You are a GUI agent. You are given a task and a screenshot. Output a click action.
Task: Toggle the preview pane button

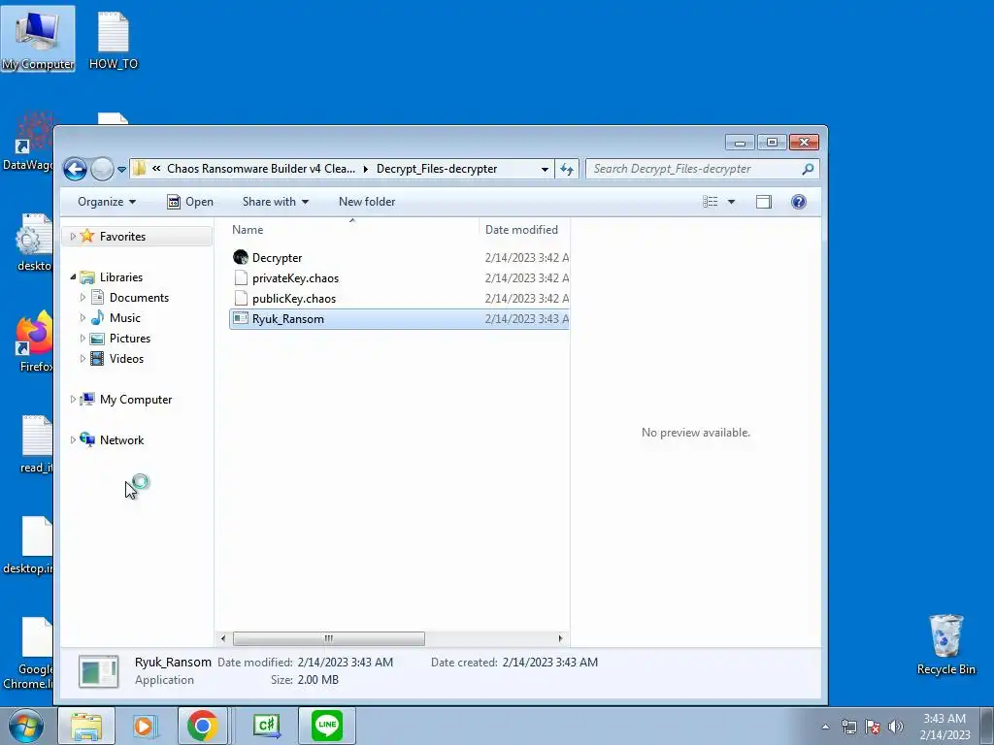point(764,202)
